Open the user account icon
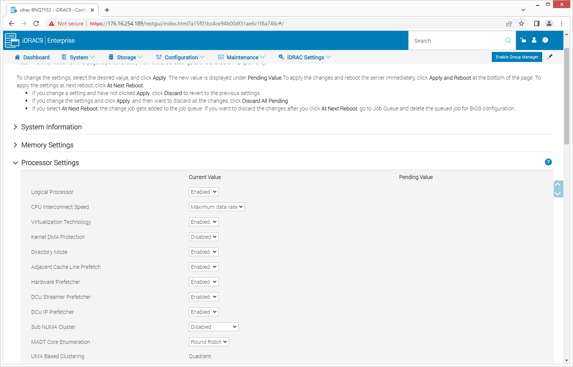The image size is (573, 367). click(x=534, y=40)
